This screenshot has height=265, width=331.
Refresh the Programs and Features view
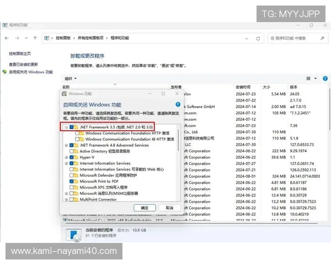coord(258,39)
